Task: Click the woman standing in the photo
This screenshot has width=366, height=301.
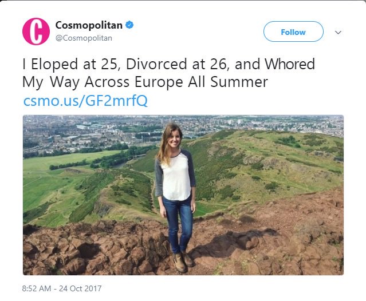Action: 175,183
